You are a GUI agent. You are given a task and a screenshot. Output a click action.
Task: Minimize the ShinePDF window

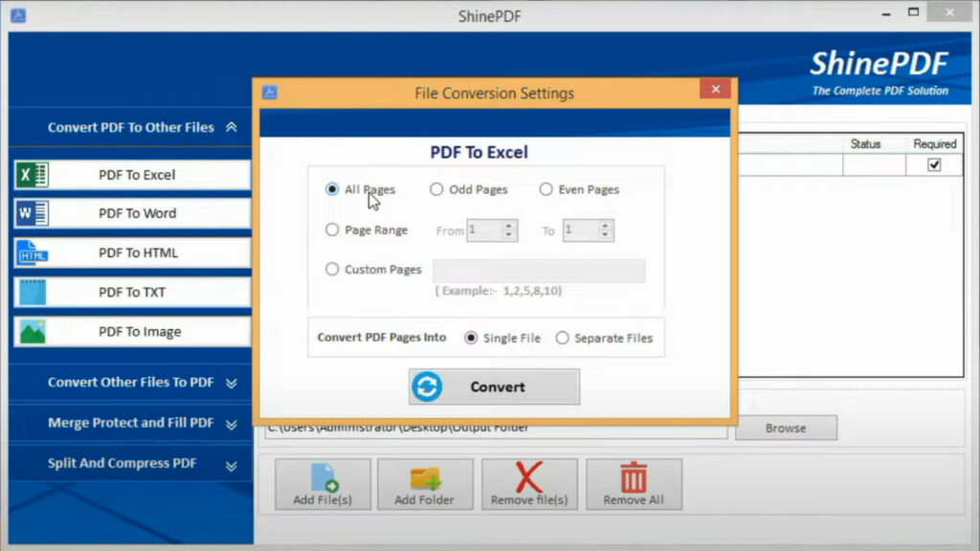click(x=886, y=13)
